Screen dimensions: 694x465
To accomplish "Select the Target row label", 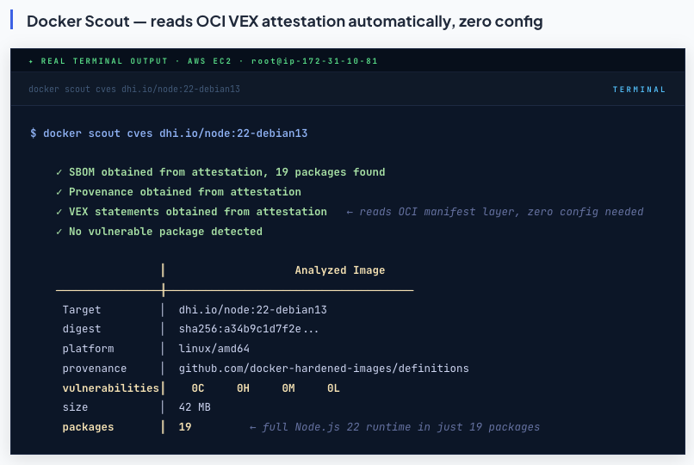I will coord(82,310).
